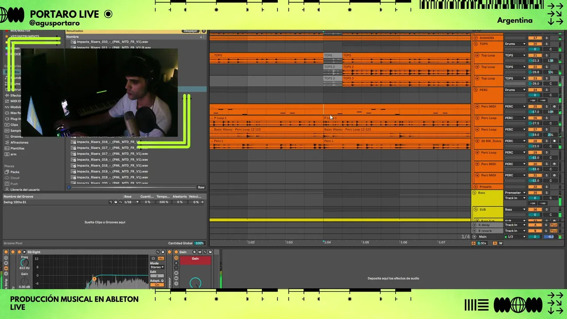Fold the SUB group track

475,210
